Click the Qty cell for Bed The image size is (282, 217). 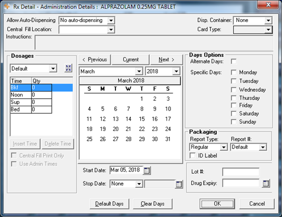(x=42, y=110)
